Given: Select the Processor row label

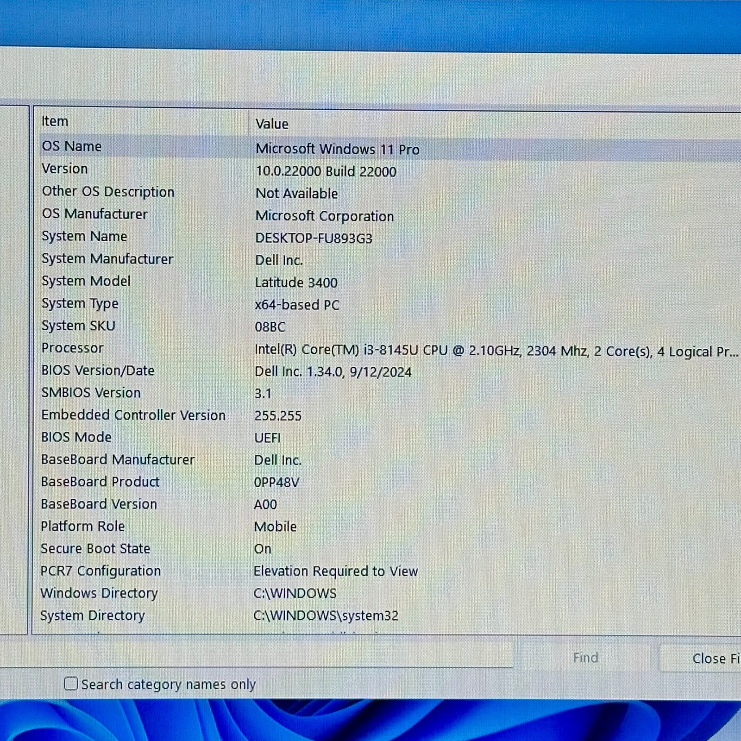Looking at the screenshot, I should click(x=72, y=348).
